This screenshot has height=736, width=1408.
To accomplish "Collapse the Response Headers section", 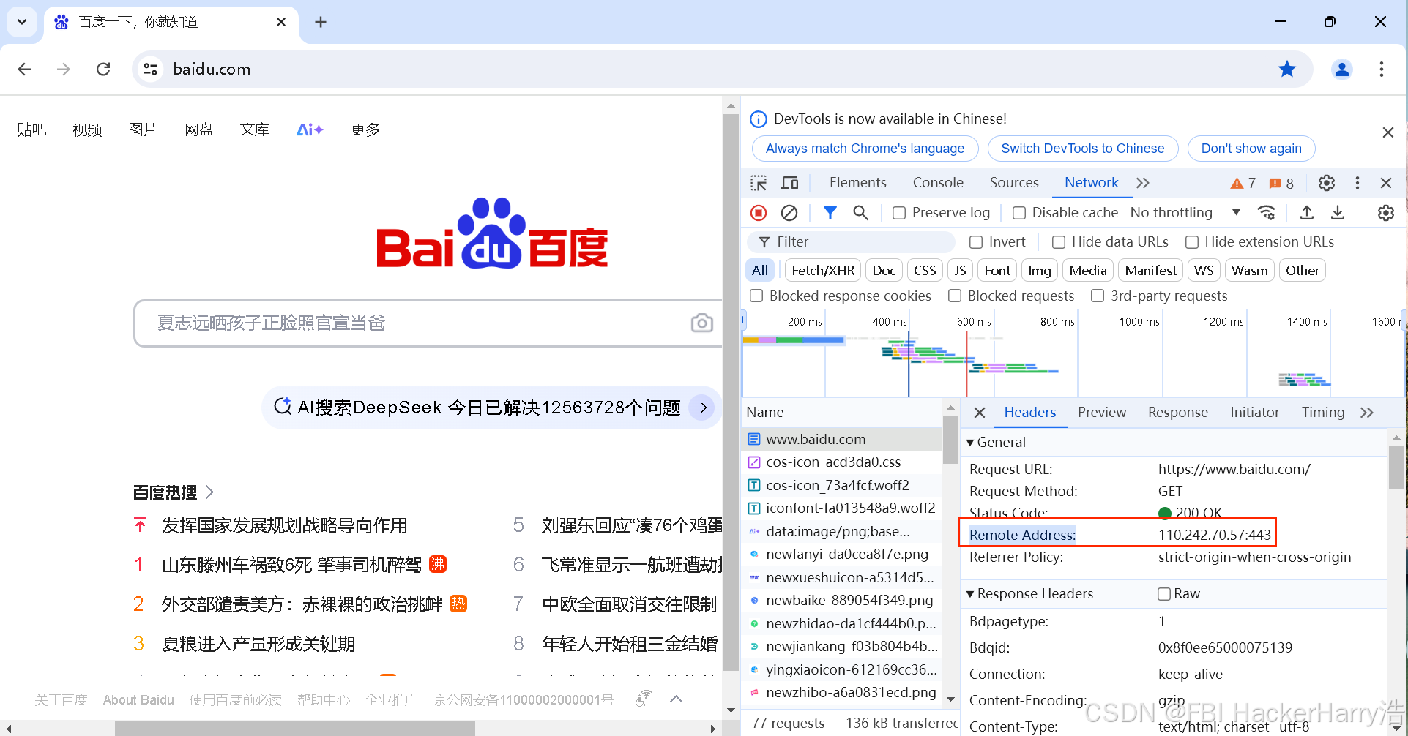I will [970, 594].
